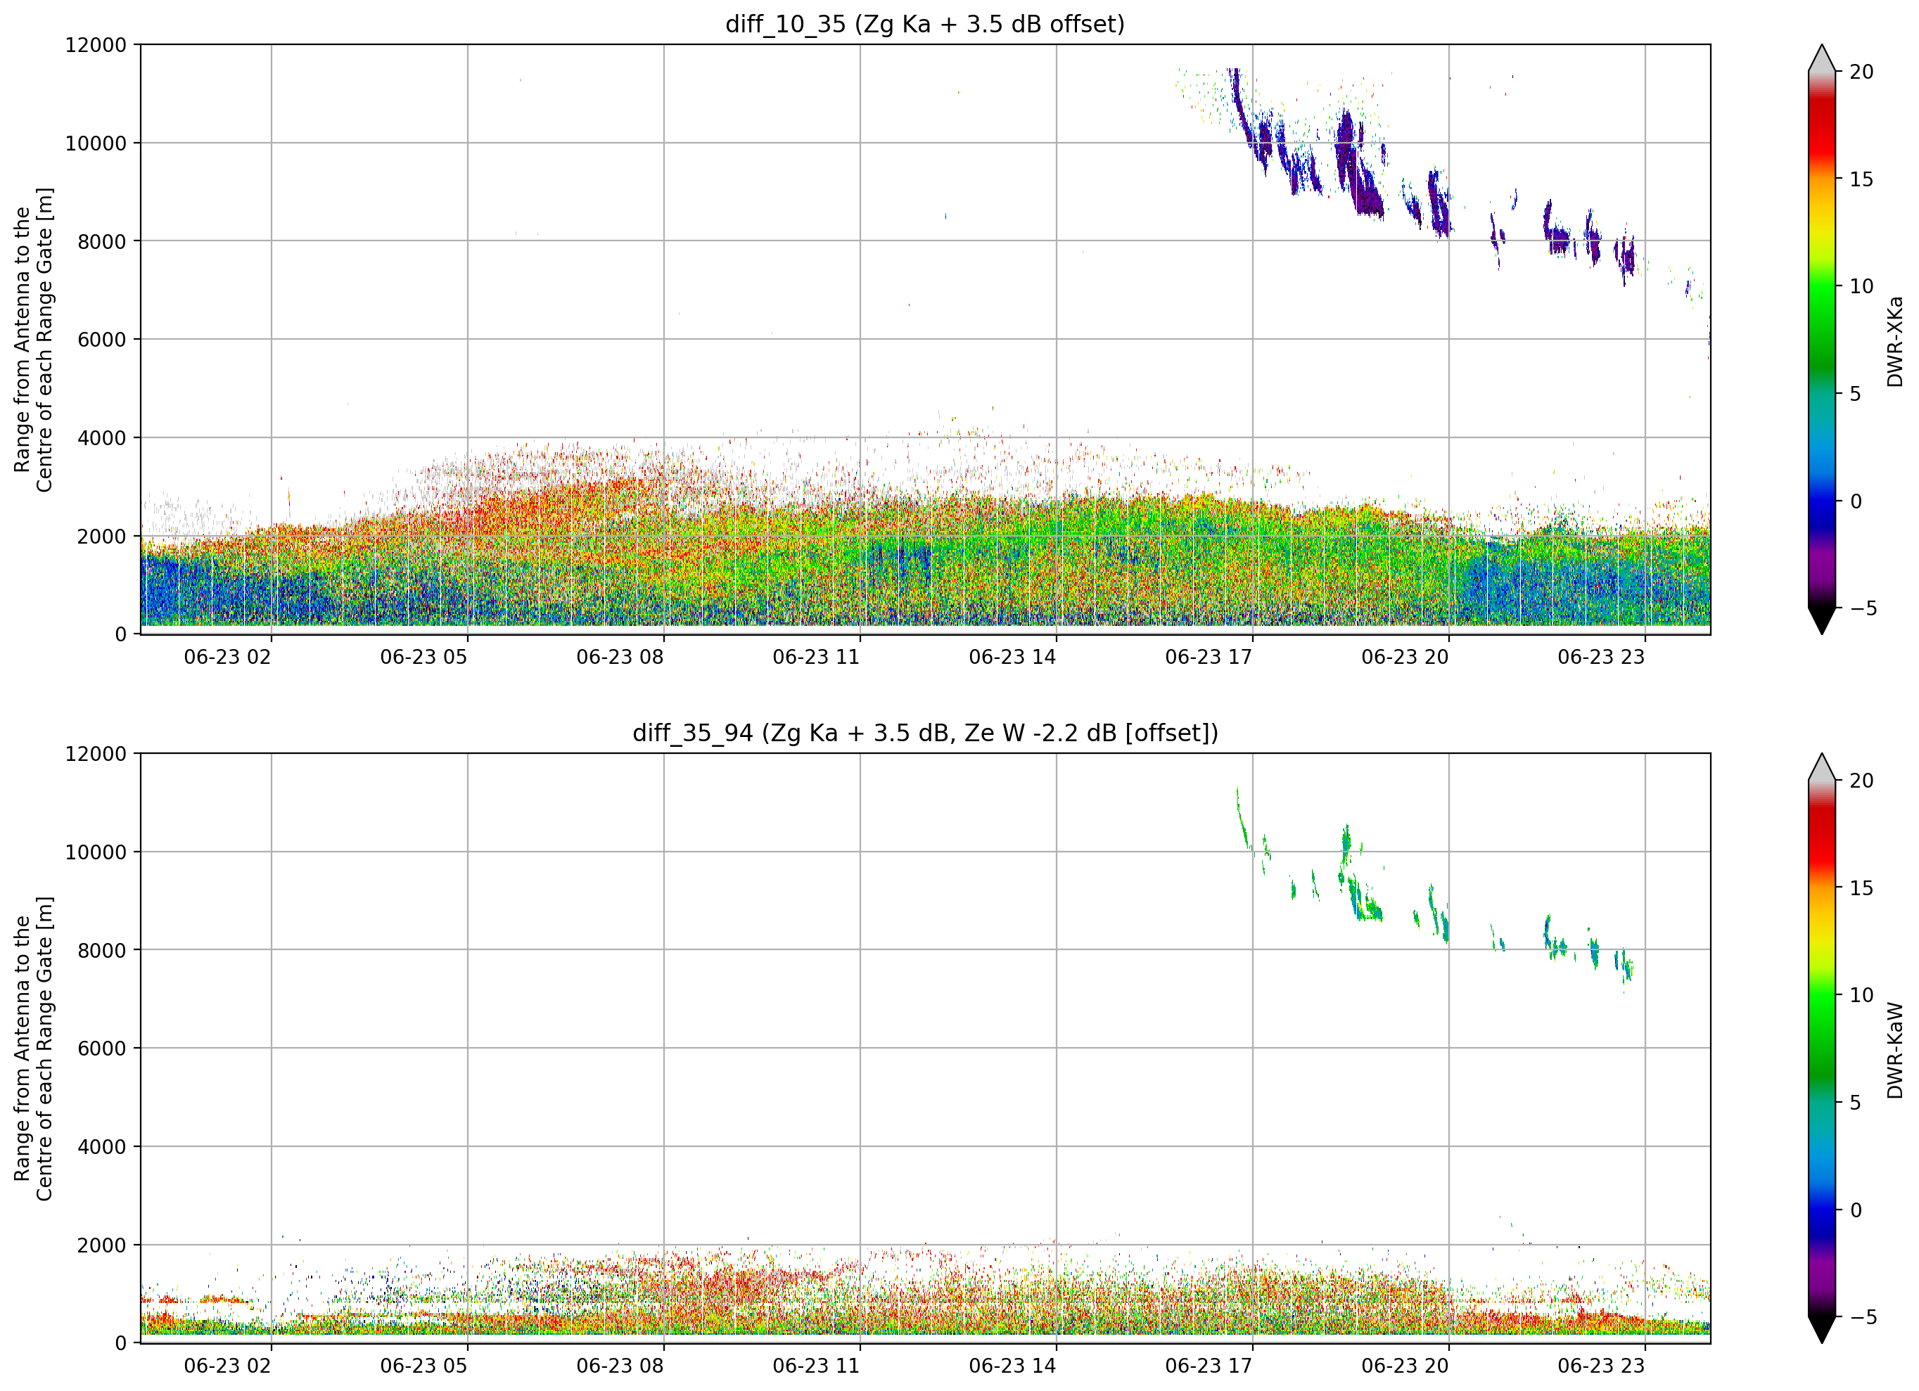Viewport: 1919px width, 1391px height.
Task: Click the "15" tick on DWR-KaW colorbar
Action: point(1861,888)
